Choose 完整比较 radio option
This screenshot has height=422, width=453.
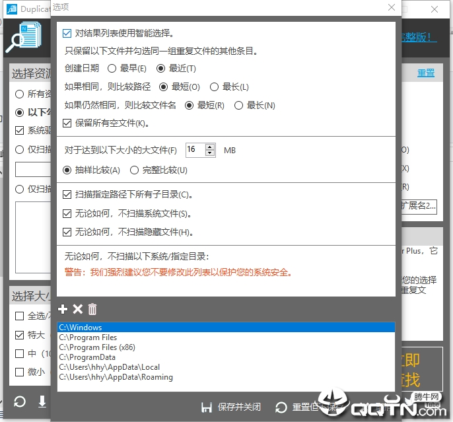pos(135,170)
